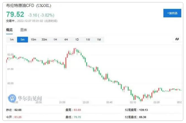Select the 1D timeframe
The image size is (186, 123).
77,39
